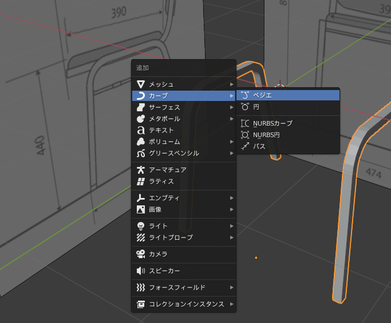Click the グリースペンシル squiggle icon
Image resolution: width=391 pixels, height=323 pixels.
pyautogui.click(x=141, y=153)
